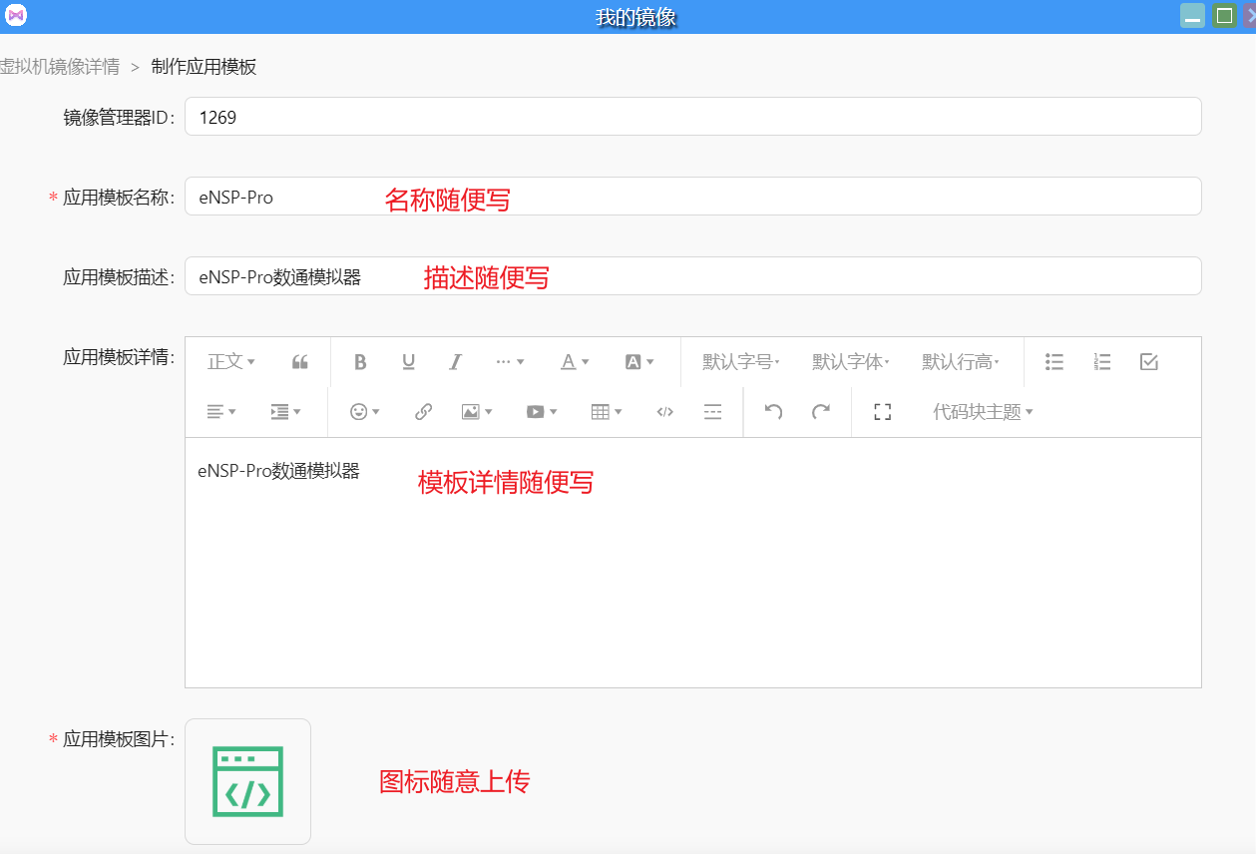Insert a hyperlink with the link icon

click(423, 412)
